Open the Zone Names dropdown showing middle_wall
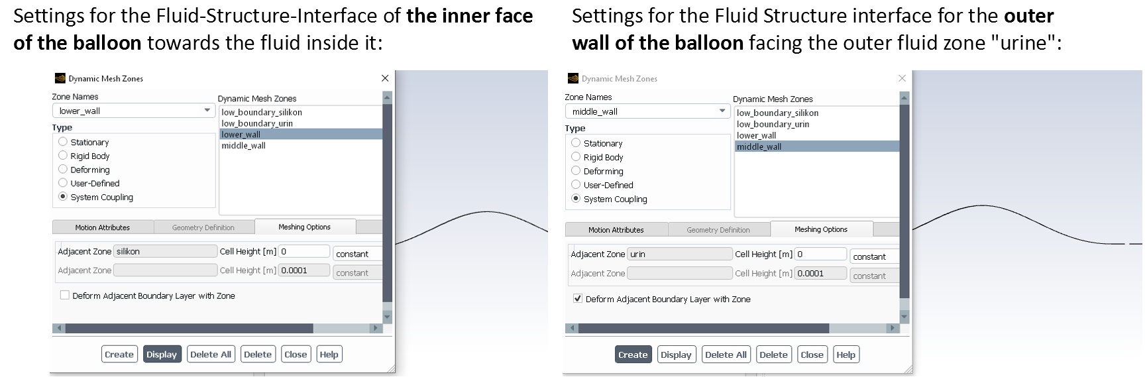The height and width of the screenshot is (389, 1147). pos(722,111)
